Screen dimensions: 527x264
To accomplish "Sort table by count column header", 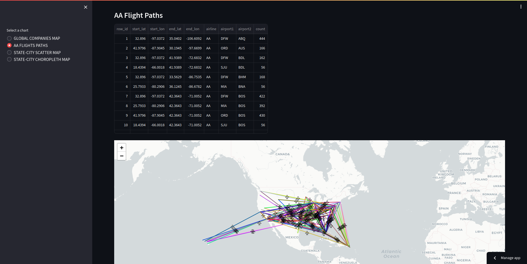I will [x=260, y=29].
